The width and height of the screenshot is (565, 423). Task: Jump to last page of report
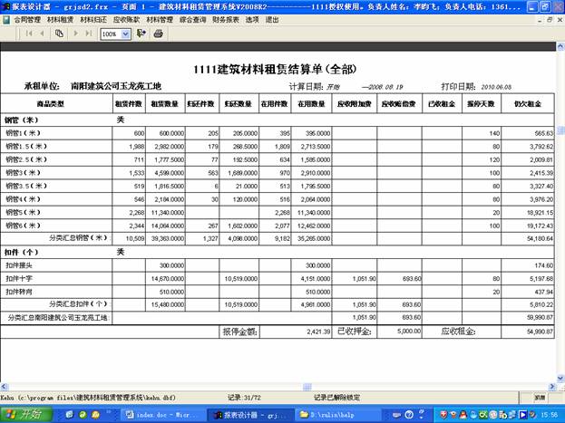click(89, 34)
